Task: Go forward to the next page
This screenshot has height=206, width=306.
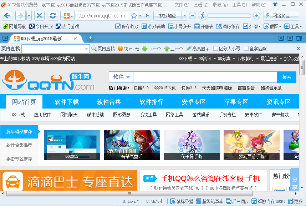Action: click(20, 16)
